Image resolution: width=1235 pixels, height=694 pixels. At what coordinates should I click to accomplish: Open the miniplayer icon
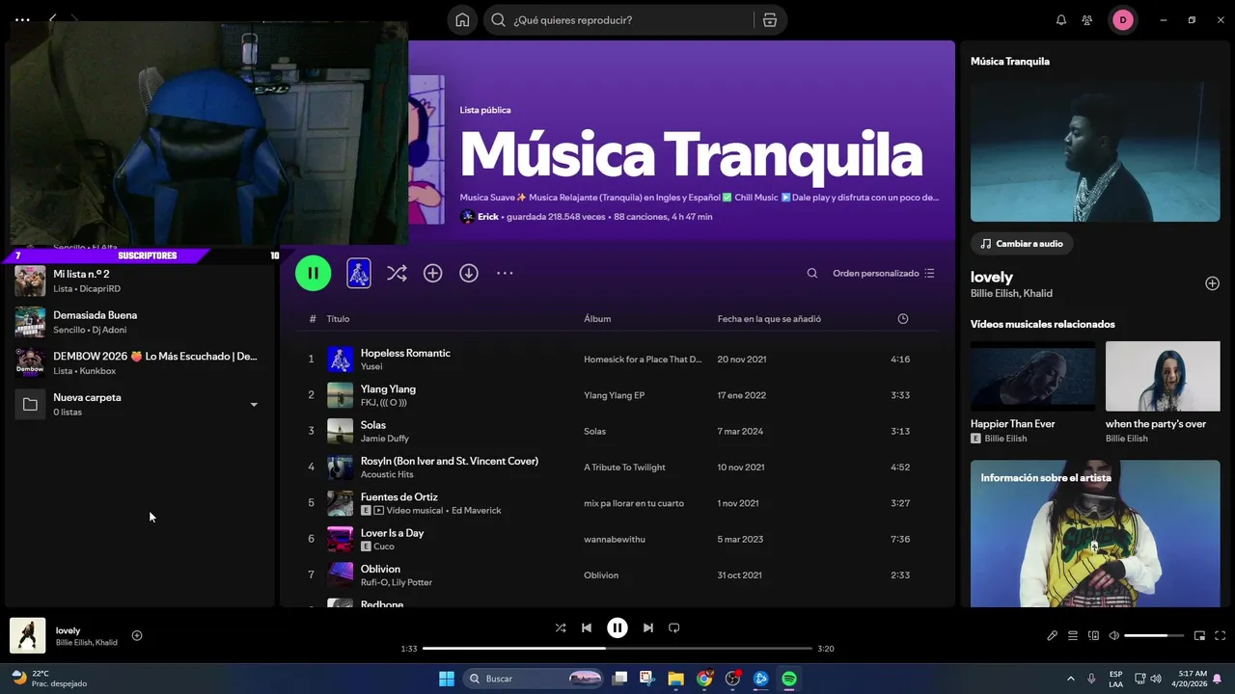click(1199, 635)
